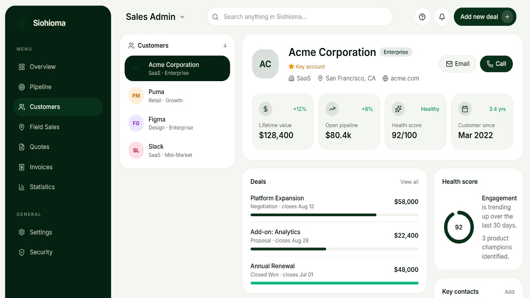This screenshot has width=530, height=298.
Task: Click the Quotes document icon
Action: (x=22, y=147)
